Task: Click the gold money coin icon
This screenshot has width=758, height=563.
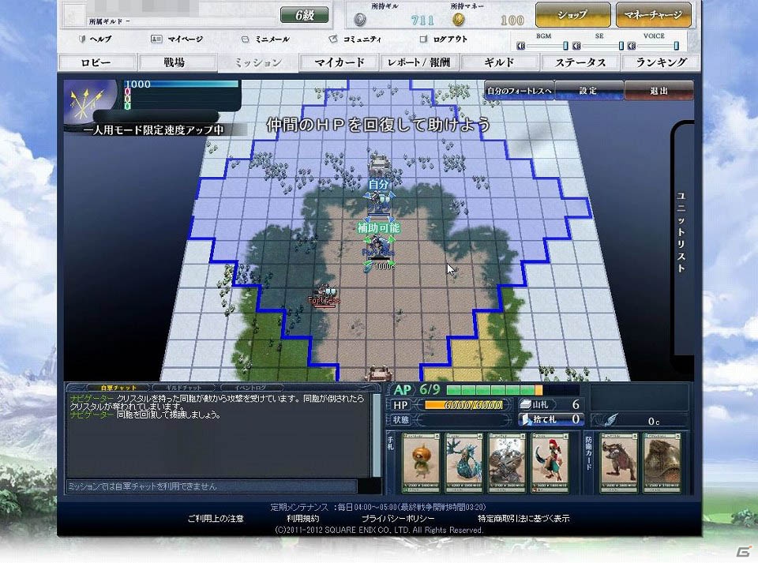Action: (458, 19)
